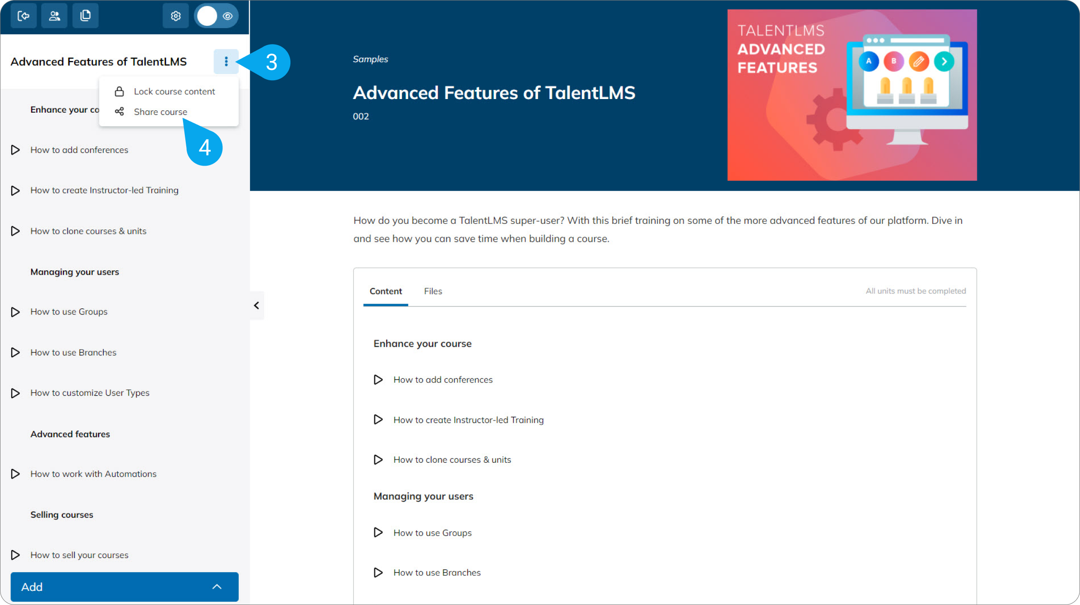Open sidebar unit How to use Groups
1080x605 pixels.
69,312
